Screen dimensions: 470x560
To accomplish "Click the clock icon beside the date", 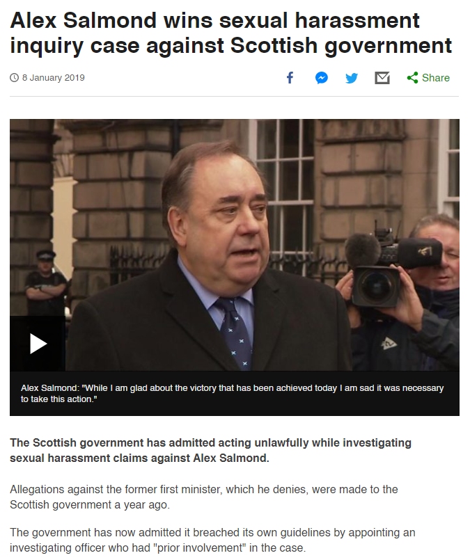I will (14, 77).
